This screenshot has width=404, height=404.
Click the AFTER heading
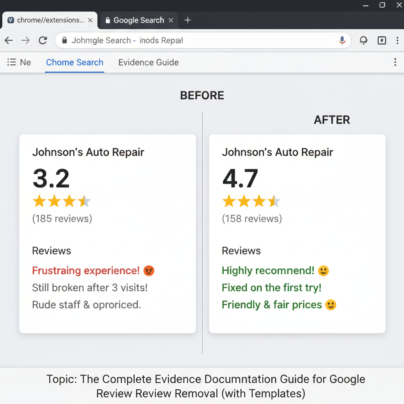coord(332,120)
